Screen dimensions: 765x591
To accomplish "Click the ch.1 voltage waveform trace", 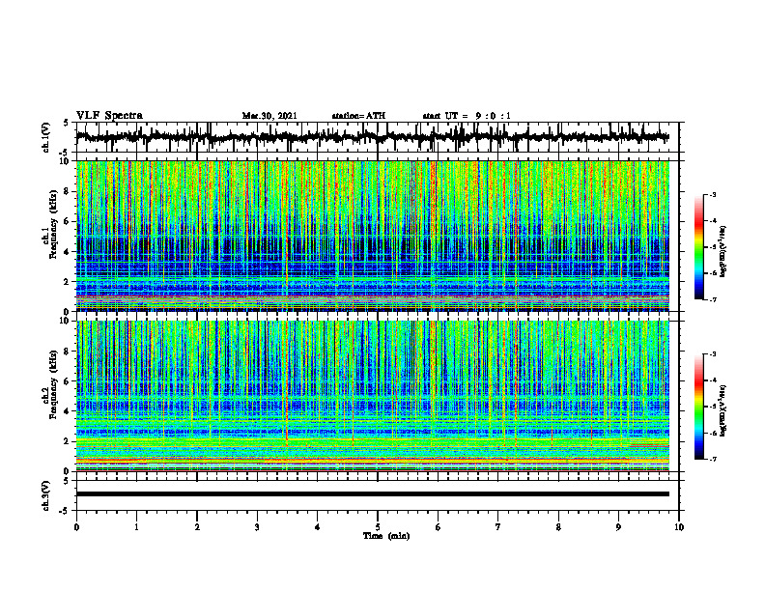I will (373, 137).
